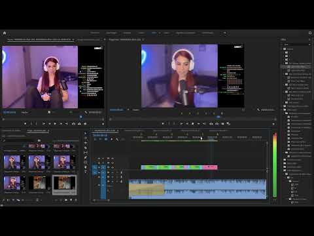Click Overwrite button in Source monitor

pyautogui.click(x=79, y=124)
